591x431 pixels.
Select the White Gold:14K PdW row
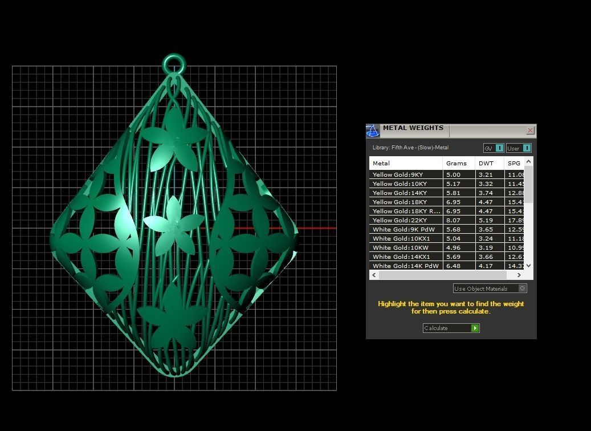point(447,266)
